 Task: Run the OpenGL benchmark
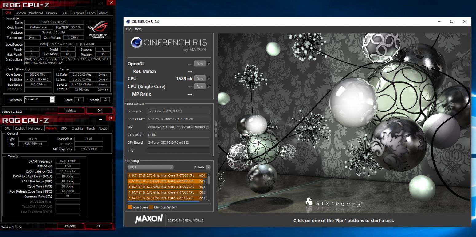click(x=200, y=64)
